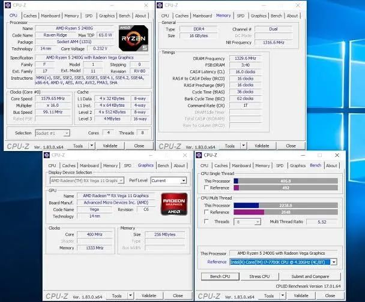Click the Code Name value Raven Ridge
Viewport: 365px width, 302px height.
click(x=55, y=35)
